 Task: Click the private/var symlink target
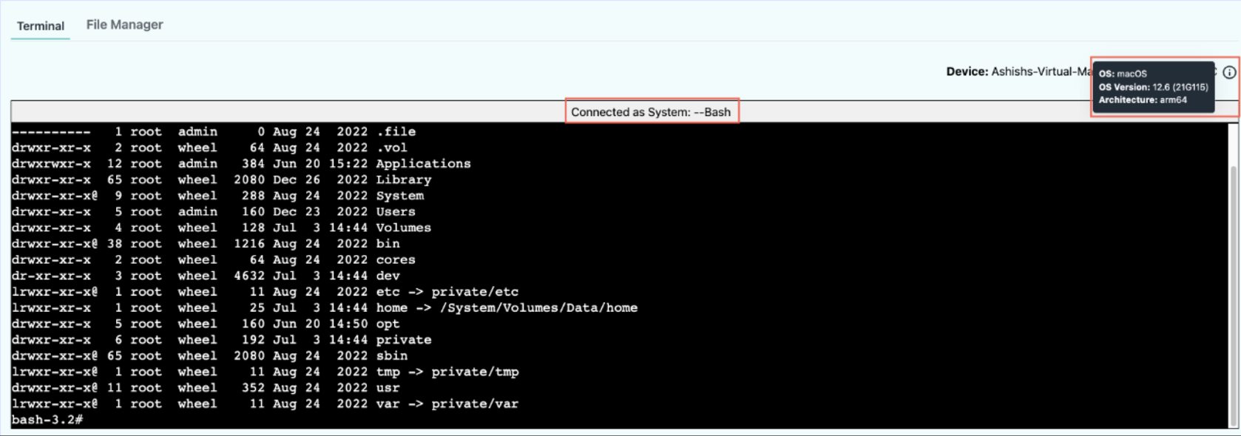coord(475,404)
